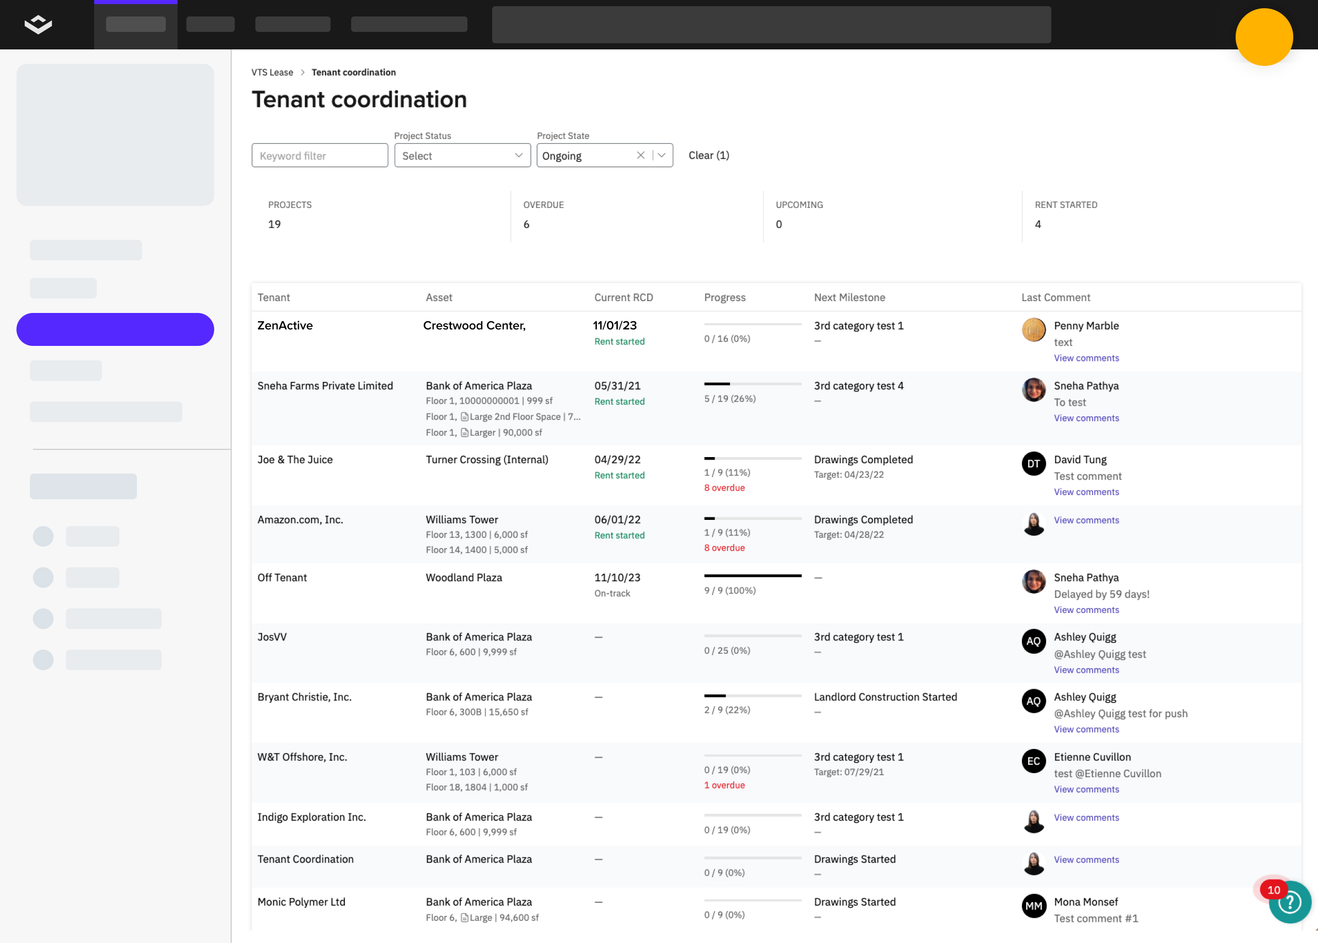Click Sneha Farms 5/19 progress bar

tap(753, 384)
